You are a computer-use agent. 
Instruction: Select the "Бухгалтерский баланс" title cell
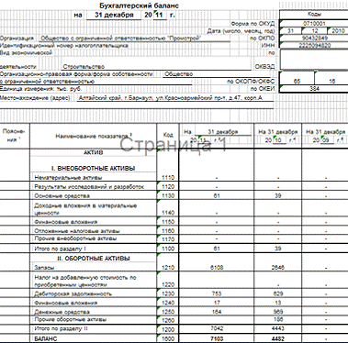(x=139, y=6)
